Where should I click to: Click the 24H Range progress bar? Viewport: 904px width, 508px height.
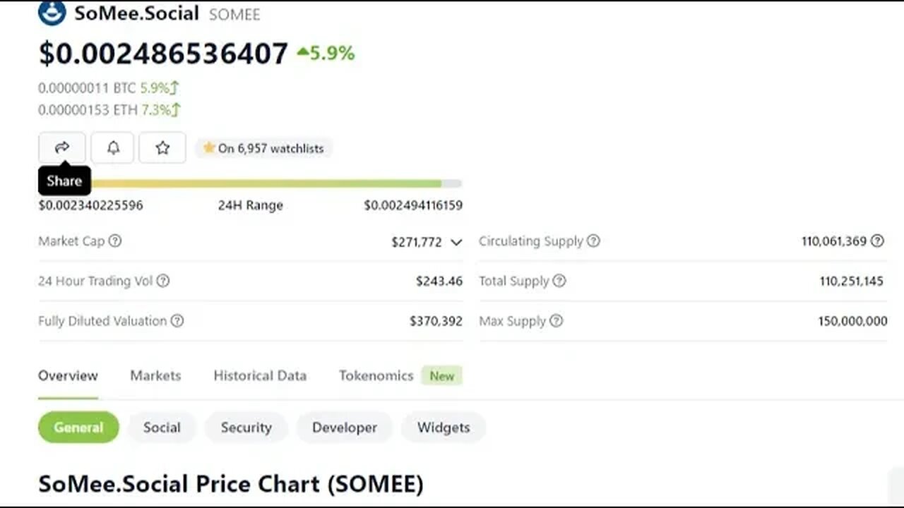tap(250, 183)
